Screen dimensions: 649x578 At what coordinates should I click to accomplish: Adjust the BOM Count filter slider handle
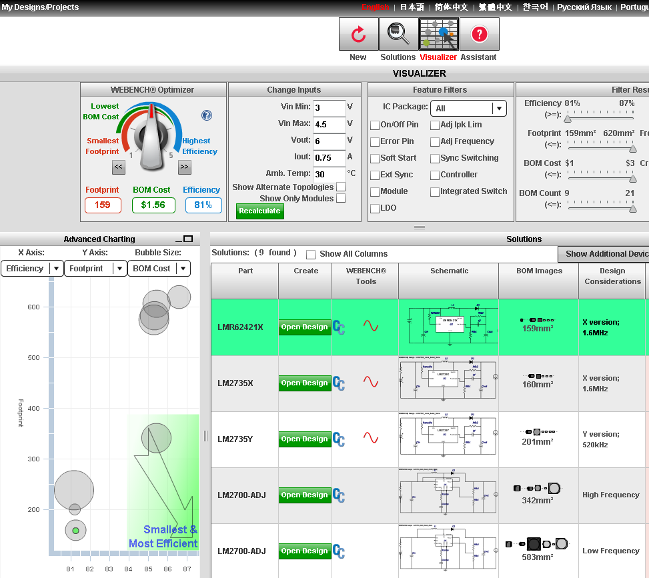633,209
